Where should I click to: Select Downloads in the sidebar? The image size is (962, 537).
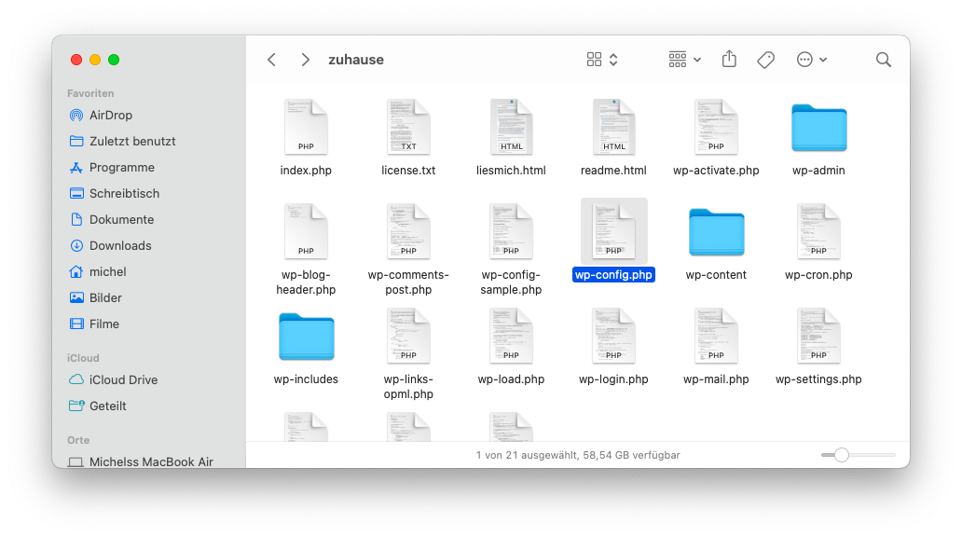[119, 246]
